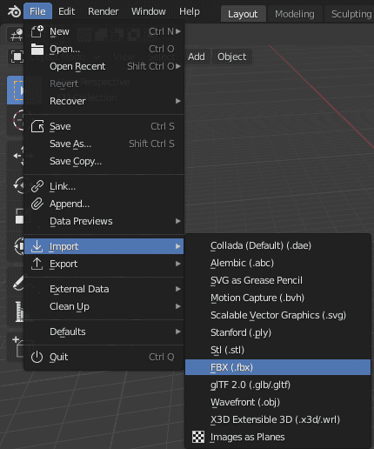Expand the Clean Up submenu
The width and height of the screenshot is (374, 449).
pos(104,306)
